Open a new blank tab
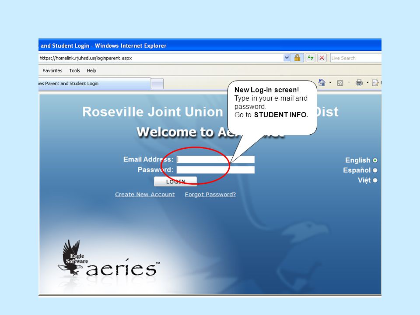 tap(157, 84)
